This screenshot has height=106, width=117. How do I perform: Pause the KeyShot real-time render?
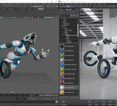click(x=73, y=6)
